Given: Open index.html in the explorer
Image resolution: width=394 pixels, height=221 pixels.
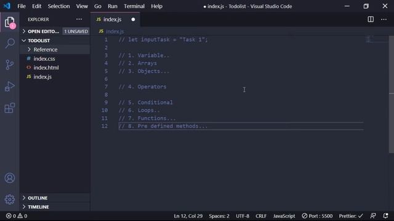Looking at the screenshot, I should (46, 68).
